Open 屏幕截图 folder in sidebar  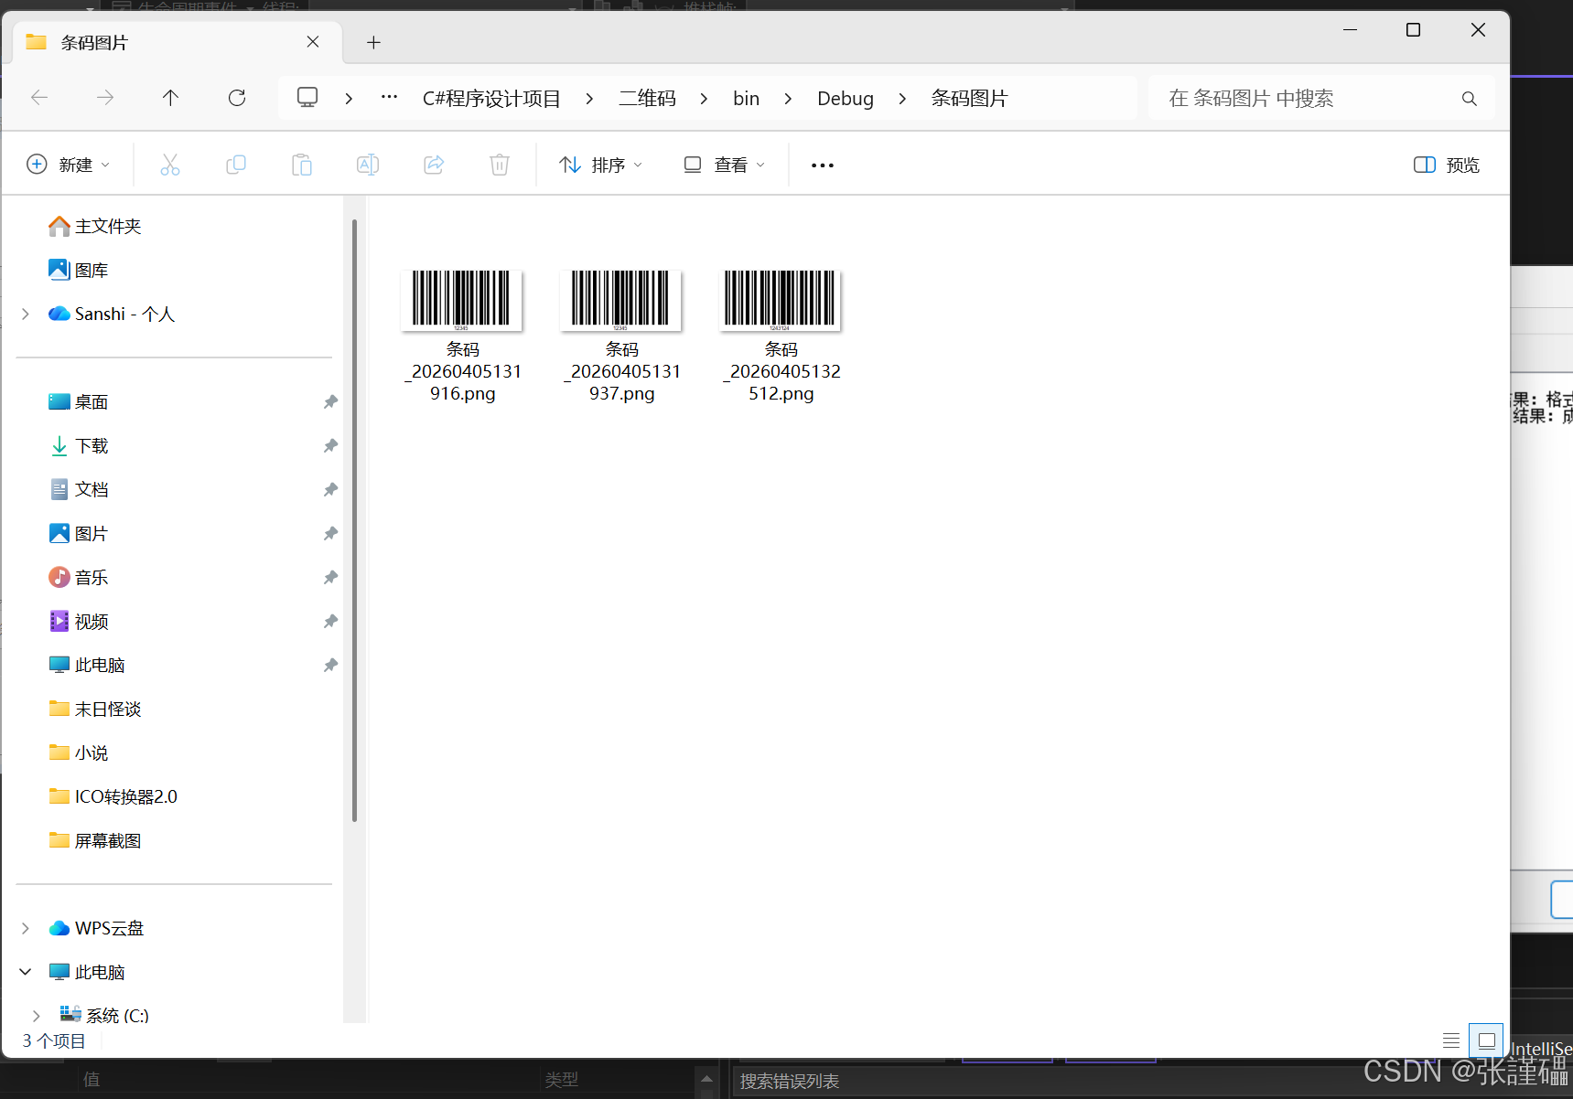95,840
